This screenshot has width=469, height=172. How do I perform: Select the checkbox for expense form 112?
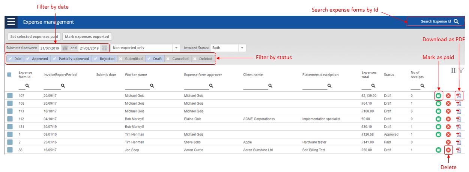(x=10, y=119)
